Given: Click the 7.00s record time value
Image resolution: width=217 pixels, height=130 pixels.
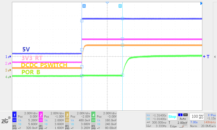Looking at the screenshot, I should coord(194,122).
